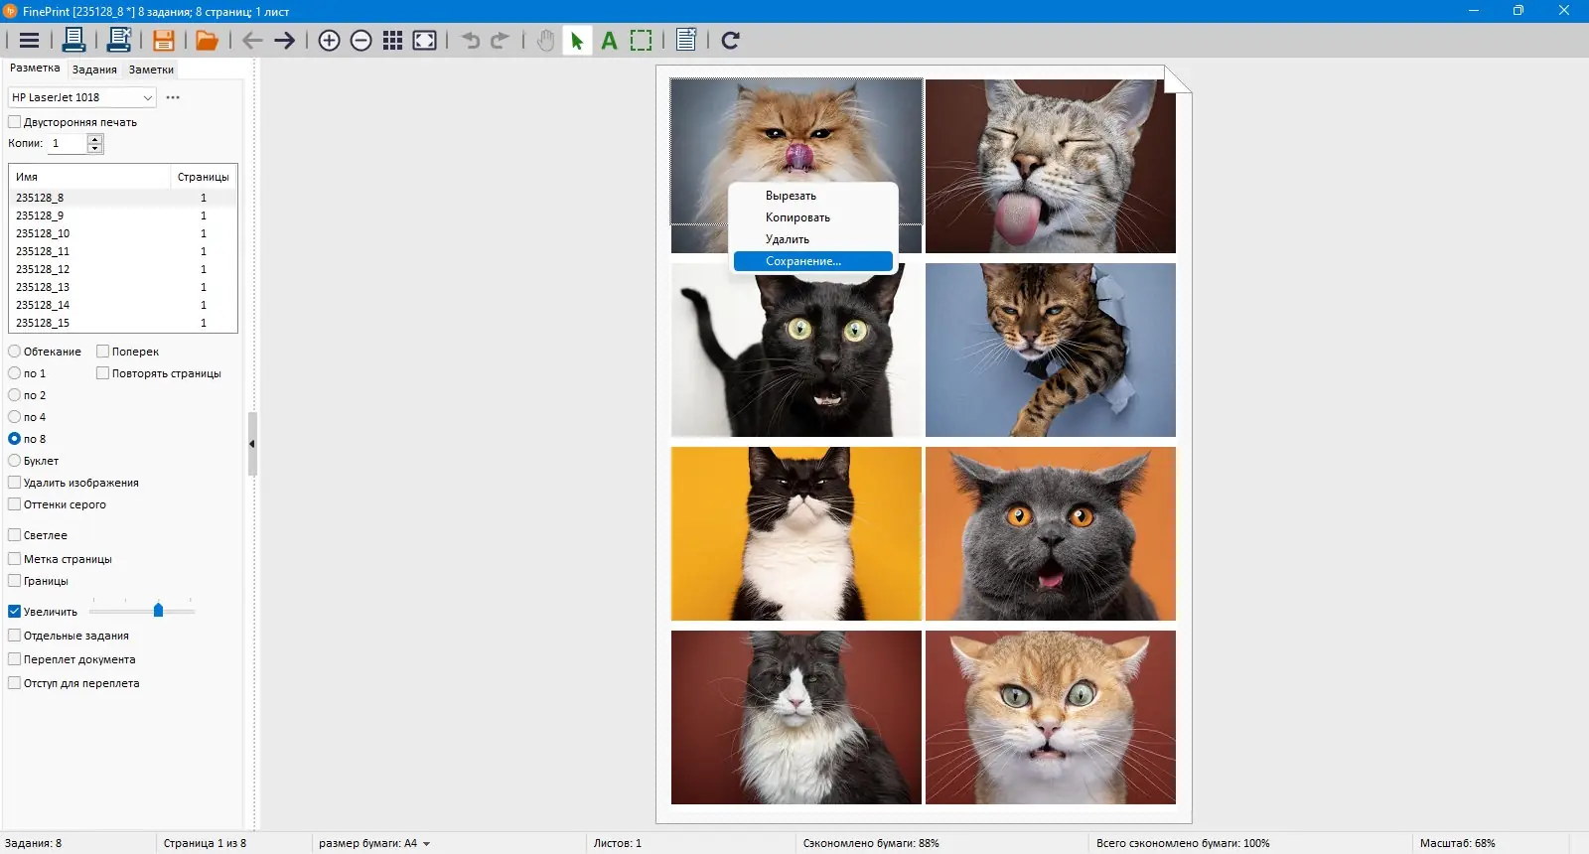Viewport: 1589px width, 854px height.
Task: Click the Print and close printer icon
Action: click(x=119, y=41)
